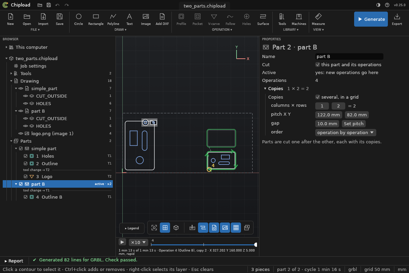Click the part B Name input field
The width and height of the screenshot is (409, 273).
[x=349, y=57]
